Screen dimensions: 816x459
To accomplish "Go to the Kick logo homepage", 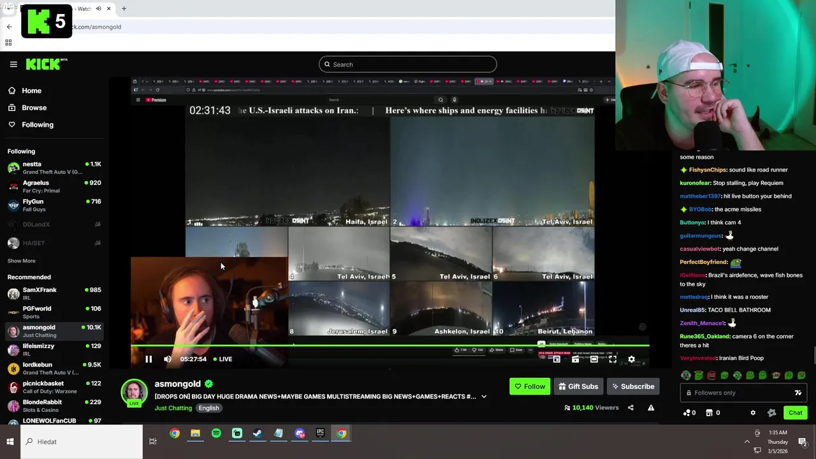I will pyautogui.click(x=47, y=64).
